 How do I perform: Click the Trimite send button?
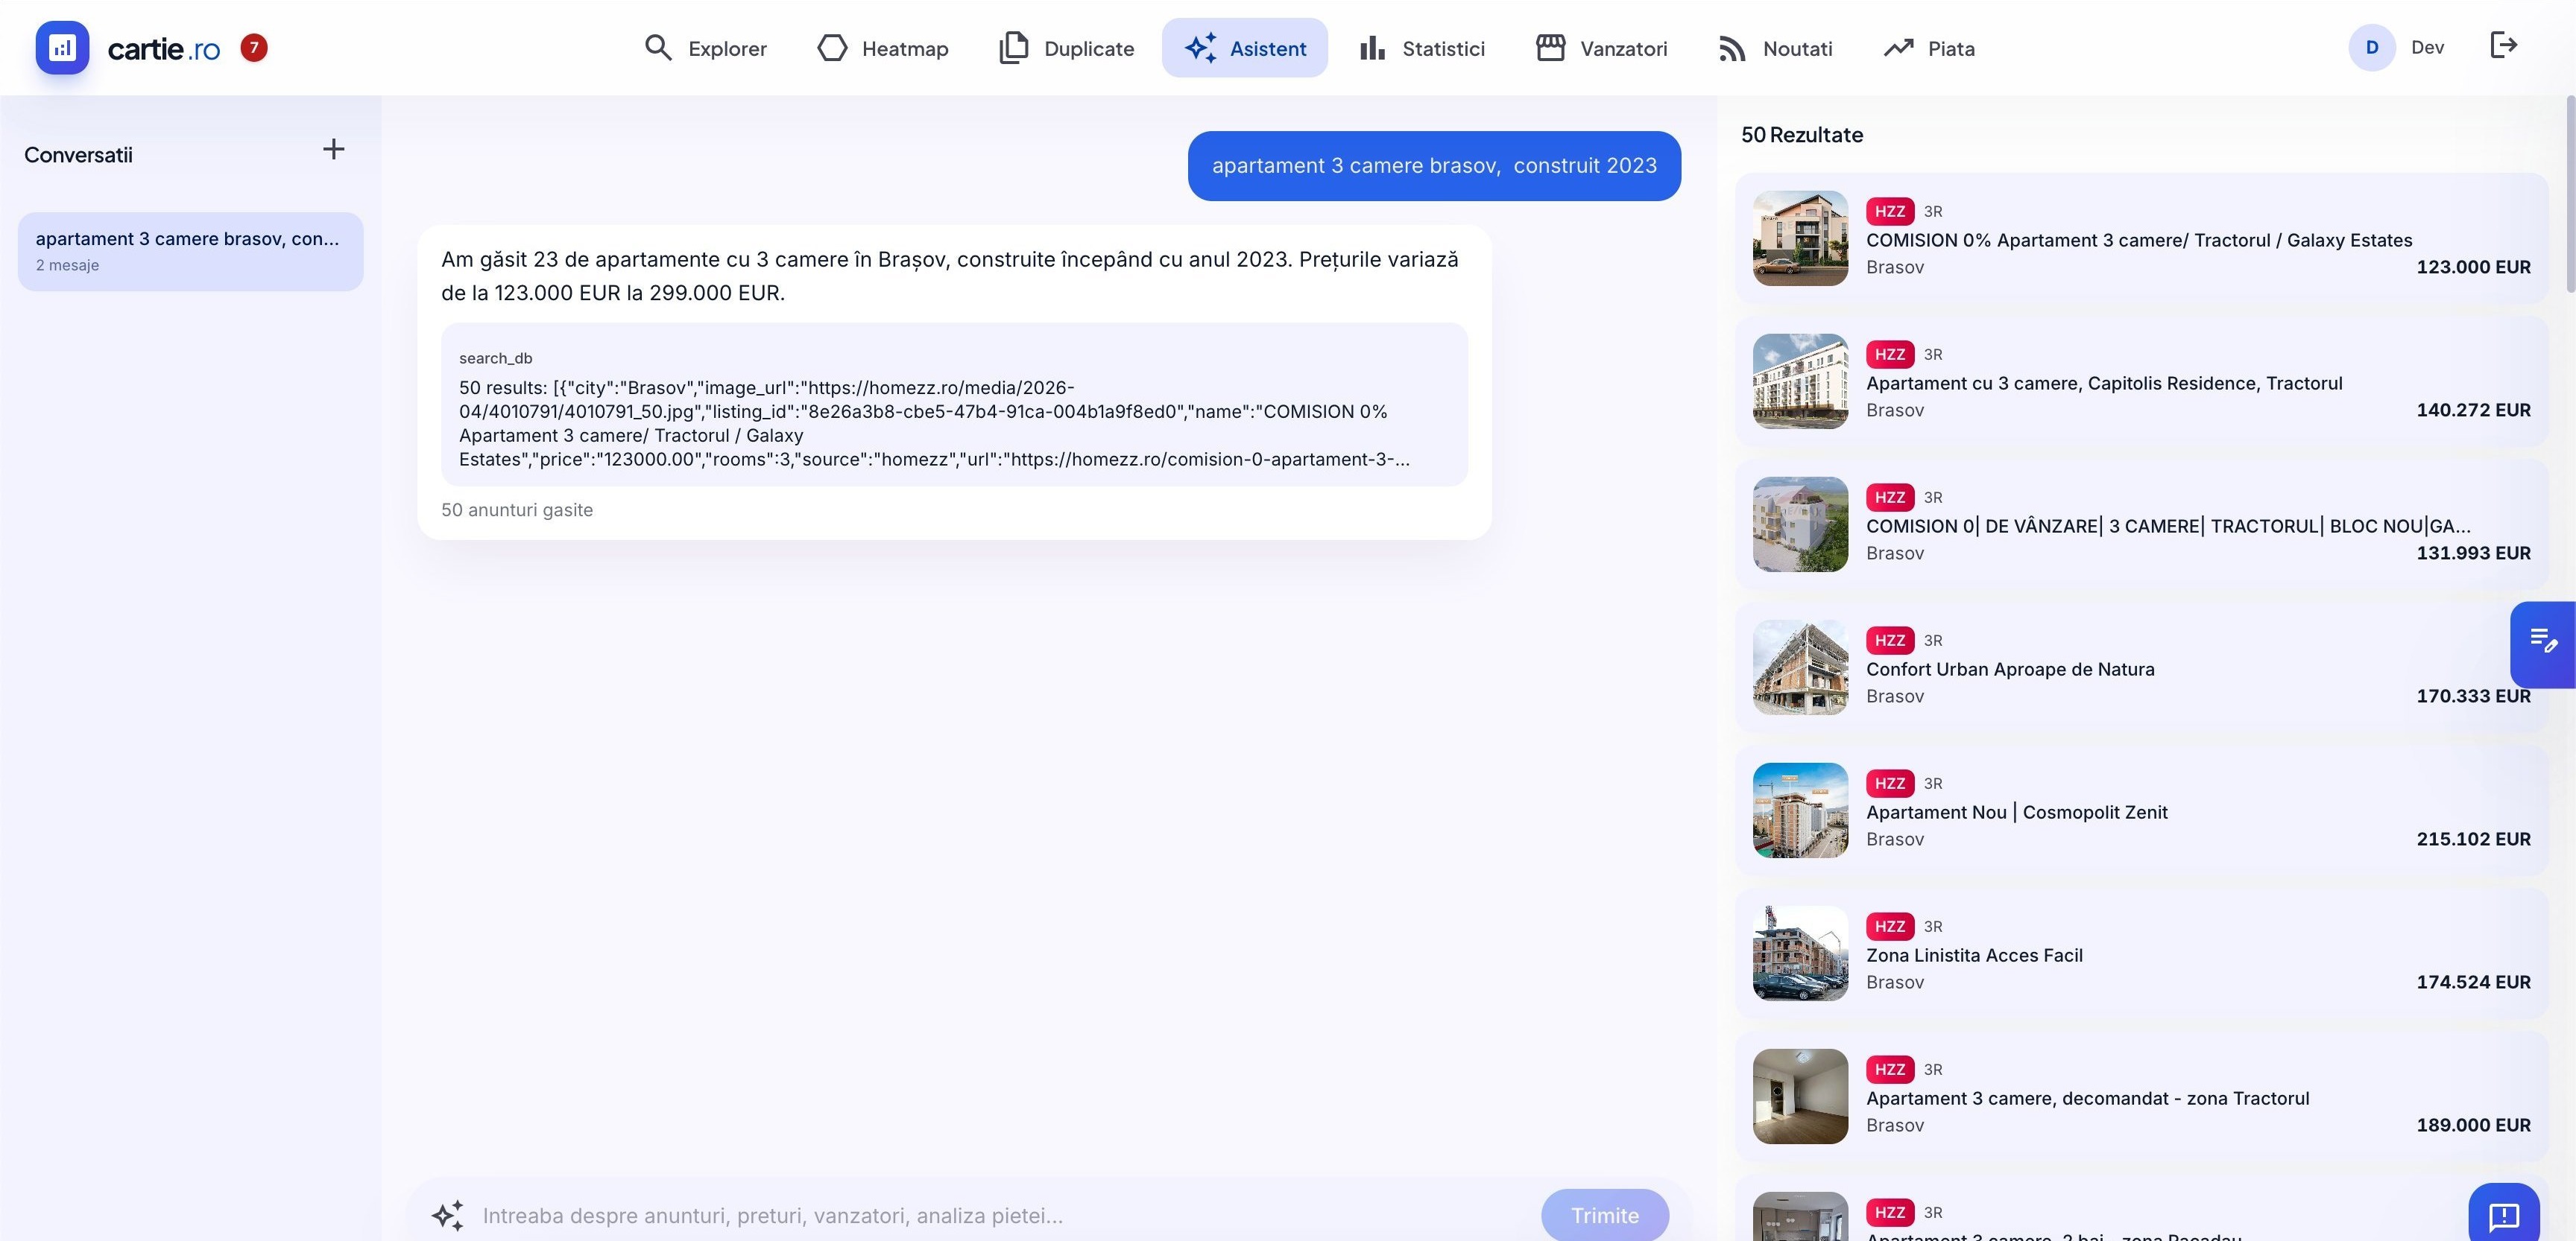coord(1605,1215)
